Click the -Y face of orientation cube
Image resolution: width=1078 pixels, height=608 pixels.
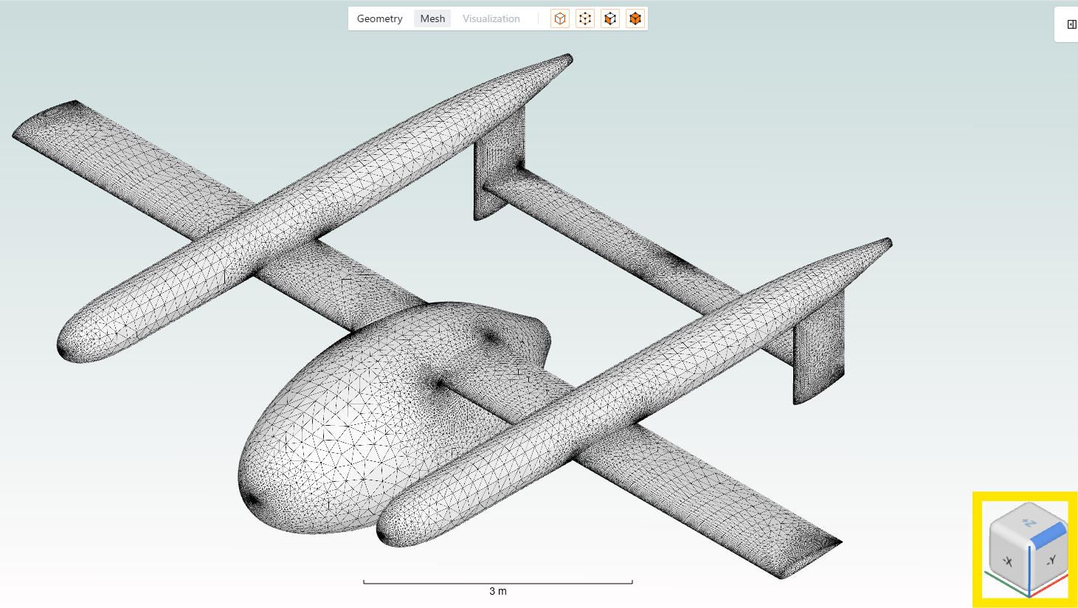click(x=1051, y=561)
